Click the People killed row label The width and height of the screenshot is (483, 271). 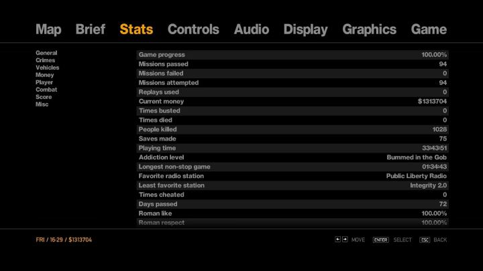pos(158,129)
